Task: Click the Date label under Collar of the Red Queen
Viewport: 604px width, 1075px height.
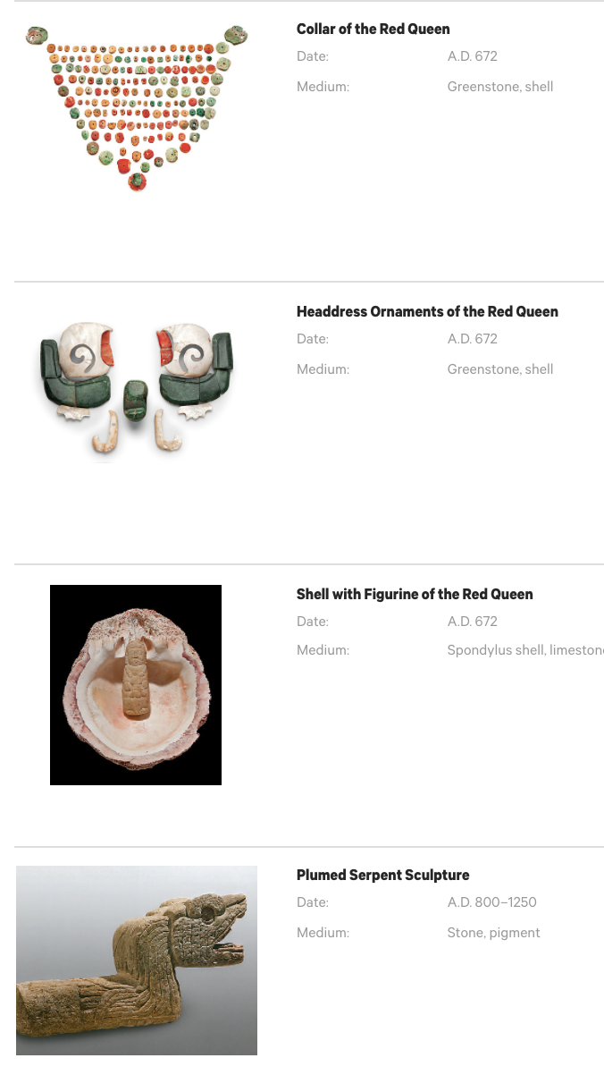Action: coord(313,56)
